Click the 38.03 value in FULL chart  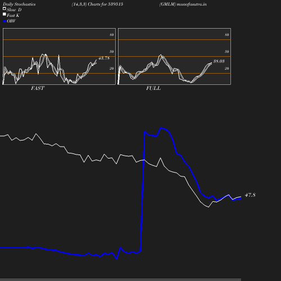(219, 61)
